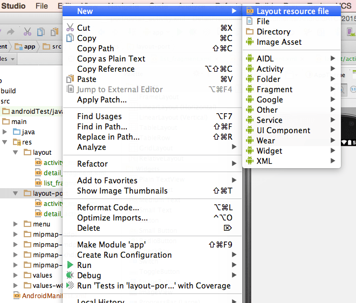Click the toolbar redo arrow icon
Image resolution: width=356 pixels, height=303 pixels.
[x=10, y=32]
